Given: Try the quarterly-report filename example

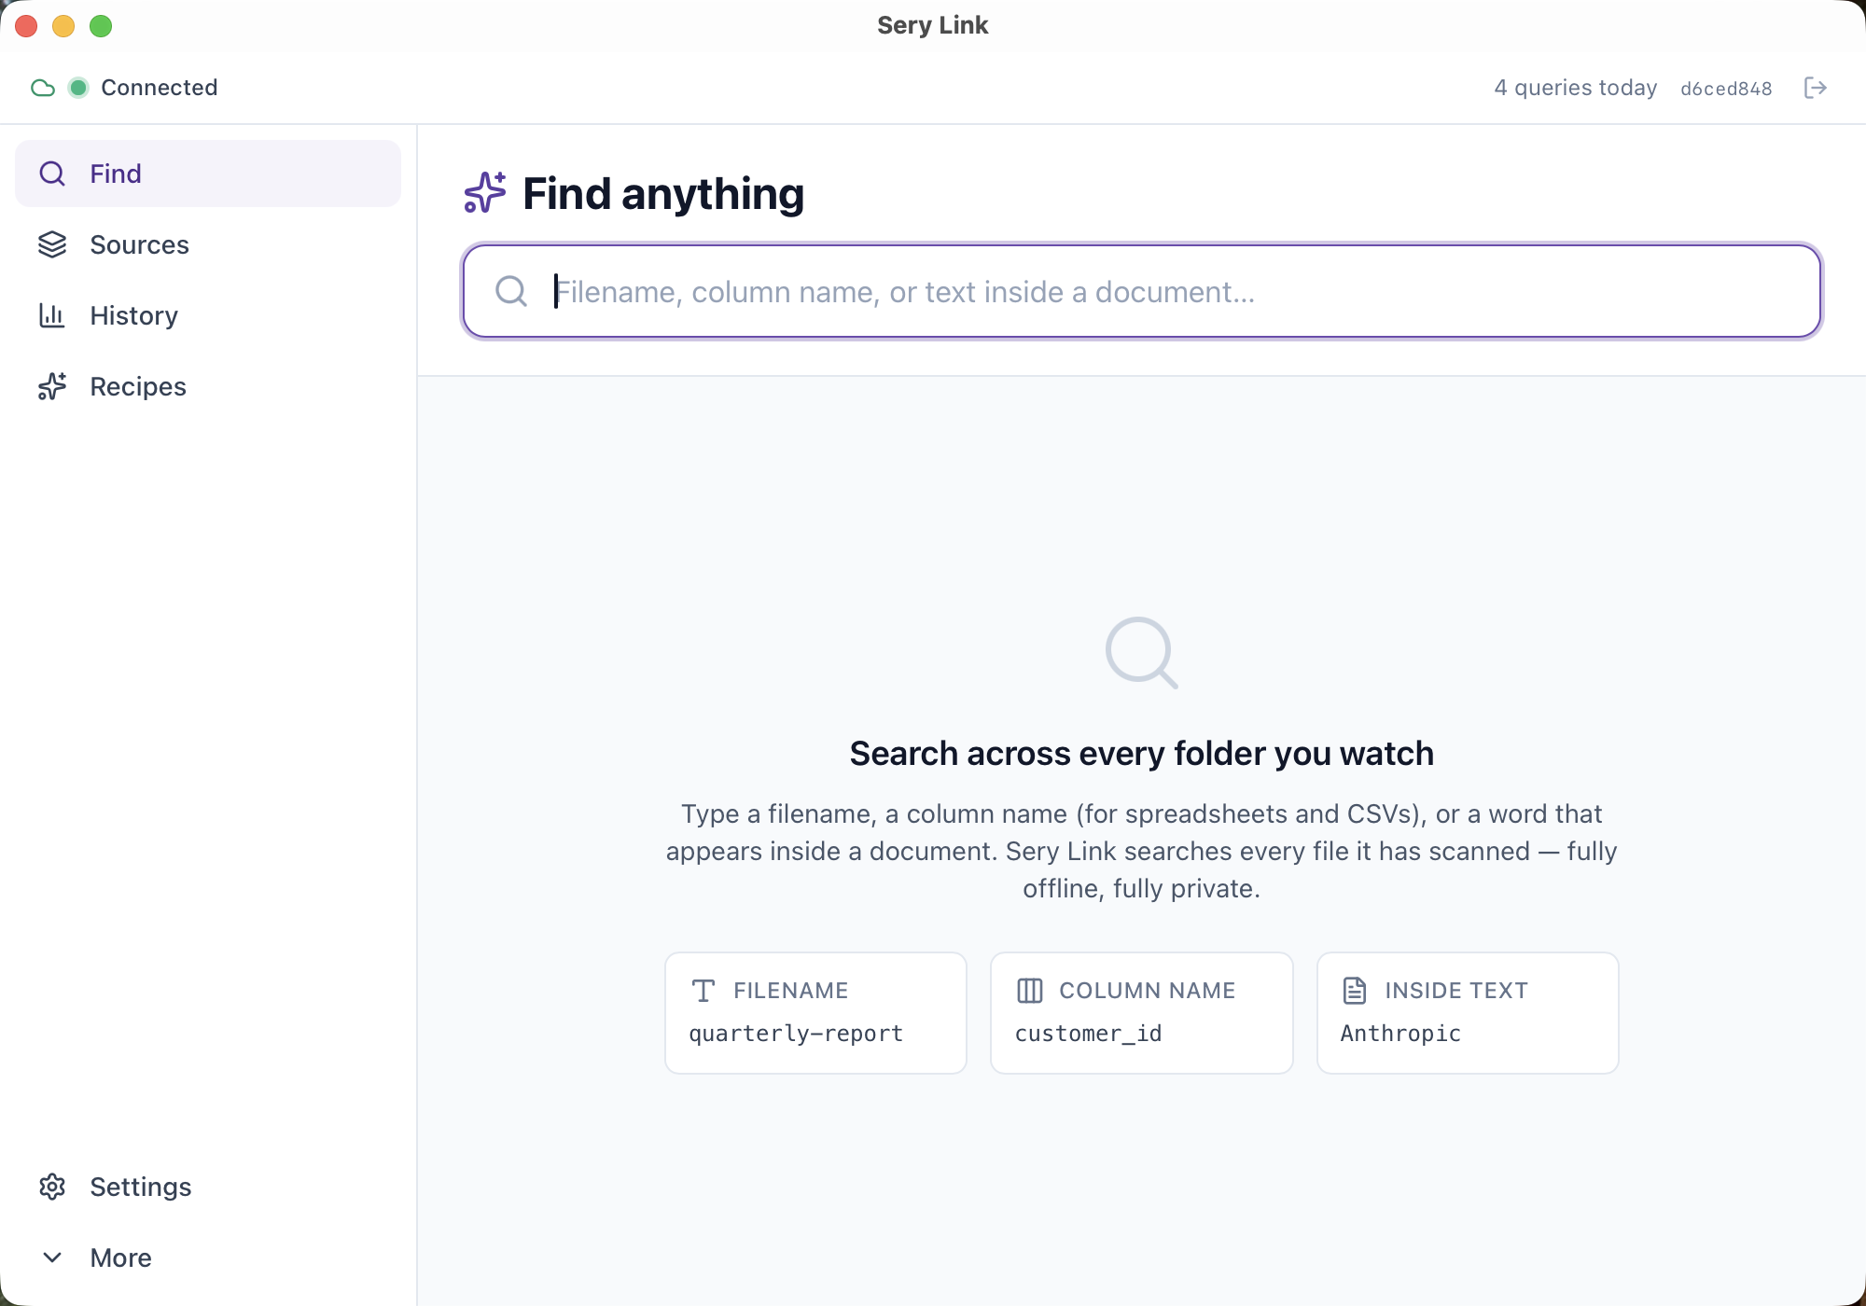Looking at the screenshot, I should click(x=815, y=1013).
